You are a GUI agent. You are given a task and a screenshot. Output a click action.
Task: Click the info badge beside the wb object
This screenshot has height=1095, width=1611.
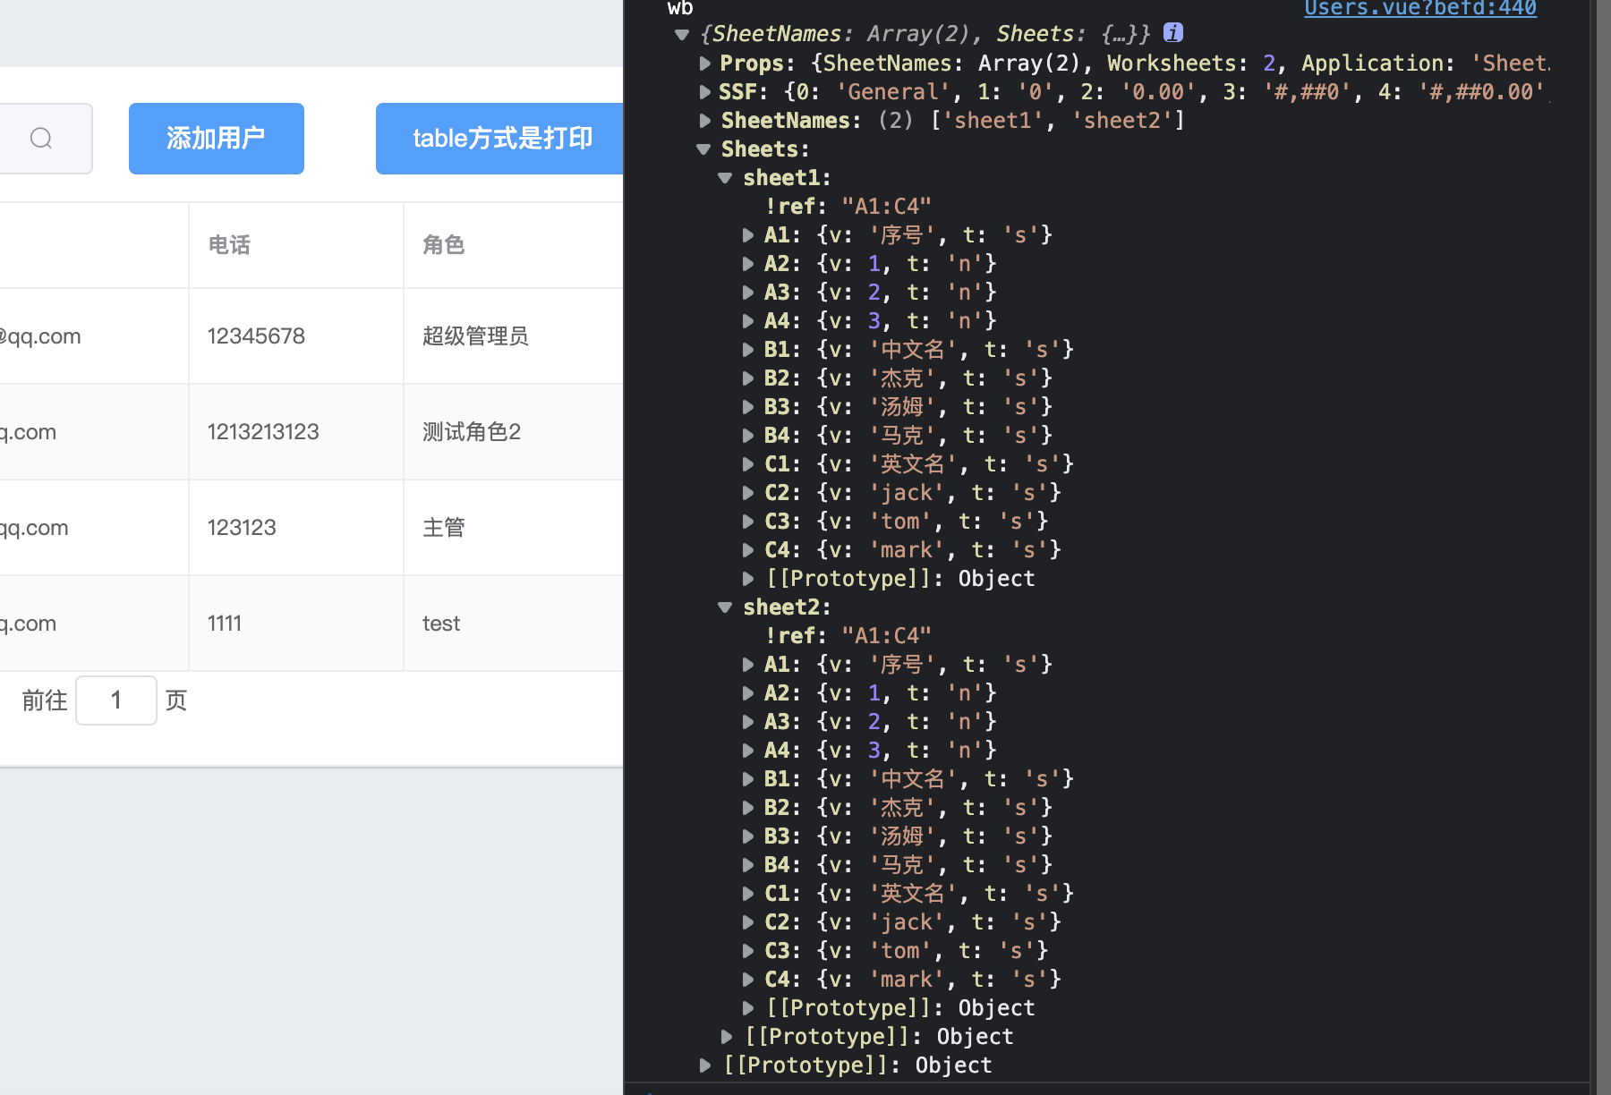(x=1173, y=33)
